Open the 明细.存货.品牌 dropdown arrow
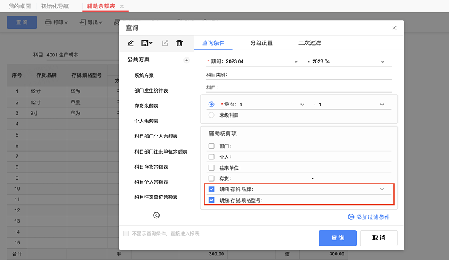449x260 pixels. (x=382, y=189)
